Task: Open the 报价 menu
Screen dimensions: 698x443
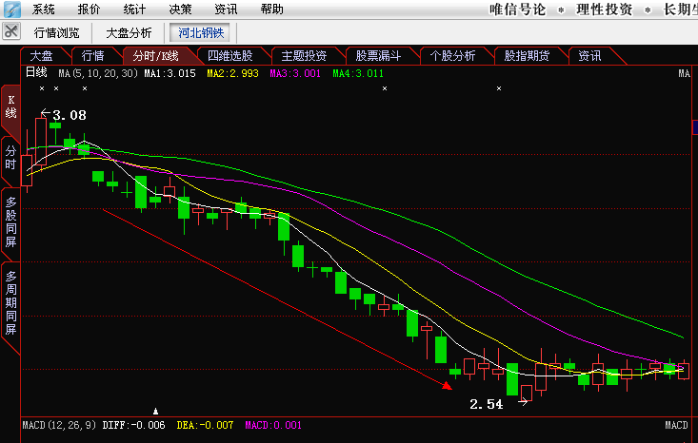Action: tap(89, 10)
